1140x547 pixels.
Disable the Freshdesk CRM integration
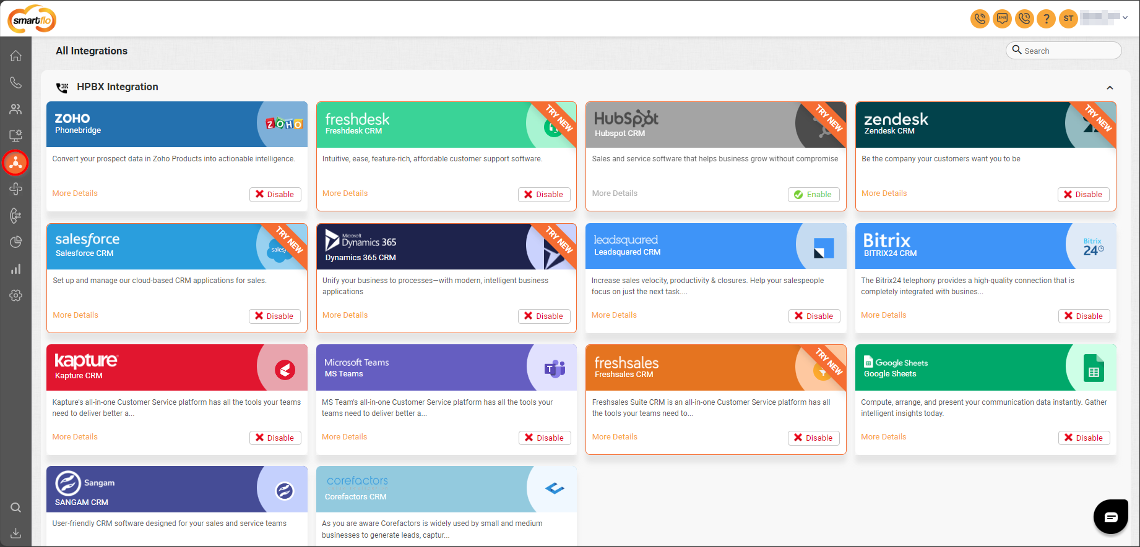544,194
